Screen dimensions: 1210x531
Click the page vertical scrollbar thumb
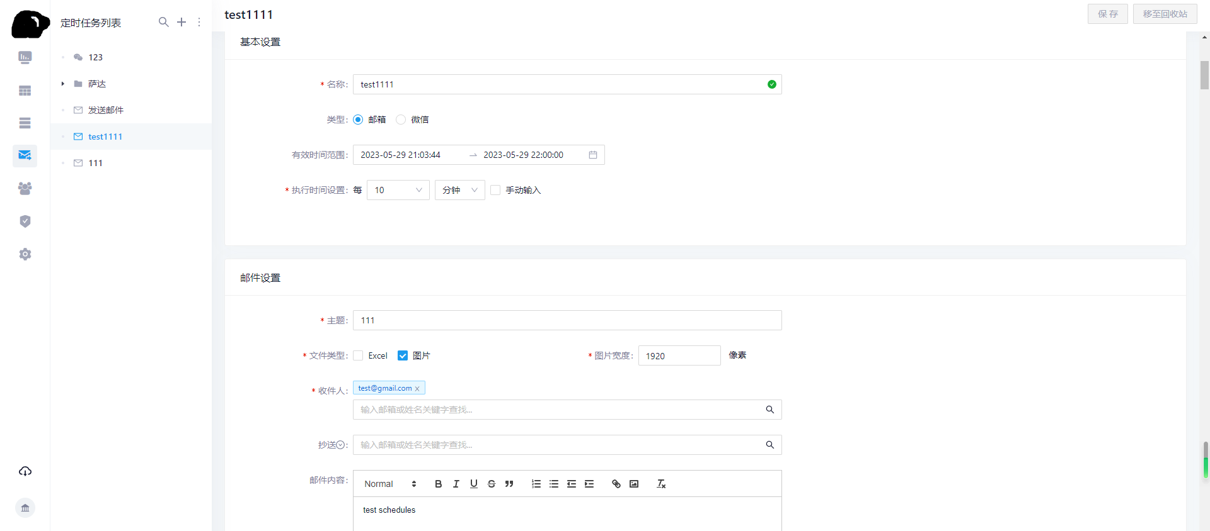pyautogui.click(x=1204, y=75)
